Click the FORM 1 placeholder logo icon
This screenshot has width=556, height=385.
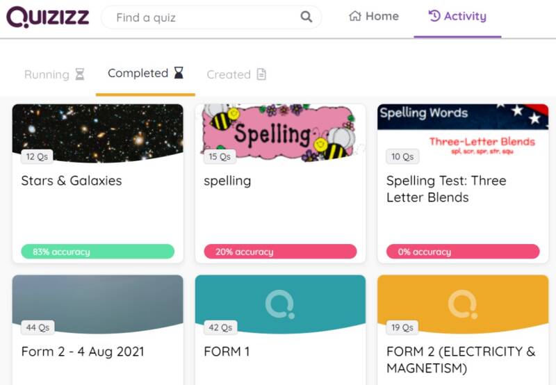pyautogui.click(x=280, y=304)
